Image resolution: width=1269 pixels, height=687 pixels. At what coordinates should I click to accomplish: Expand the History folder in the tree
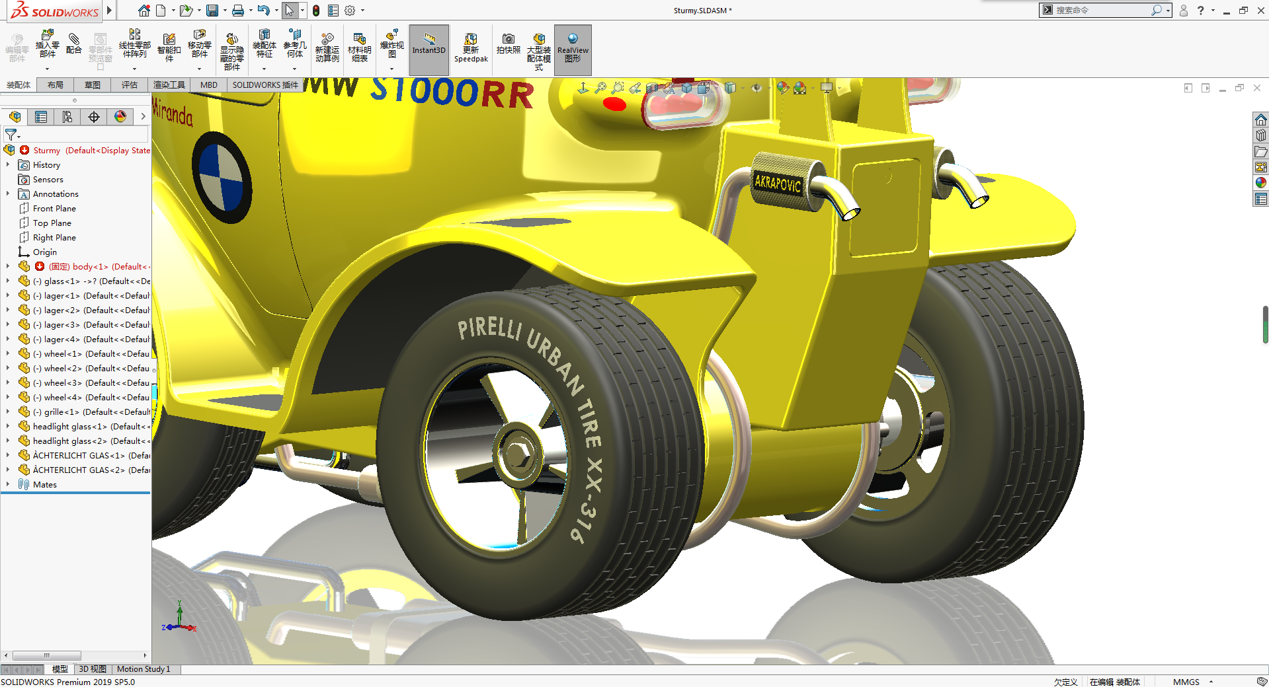pyautogui.click(x=8, y=165)
